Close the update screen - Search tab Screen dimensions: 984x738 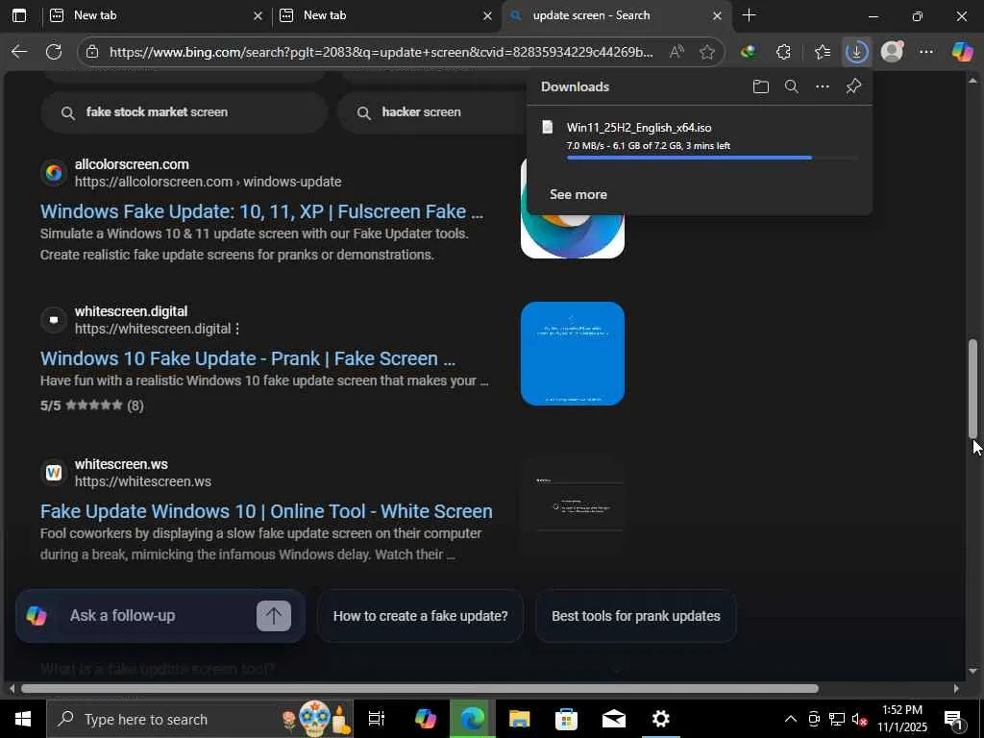click(717, 16)
